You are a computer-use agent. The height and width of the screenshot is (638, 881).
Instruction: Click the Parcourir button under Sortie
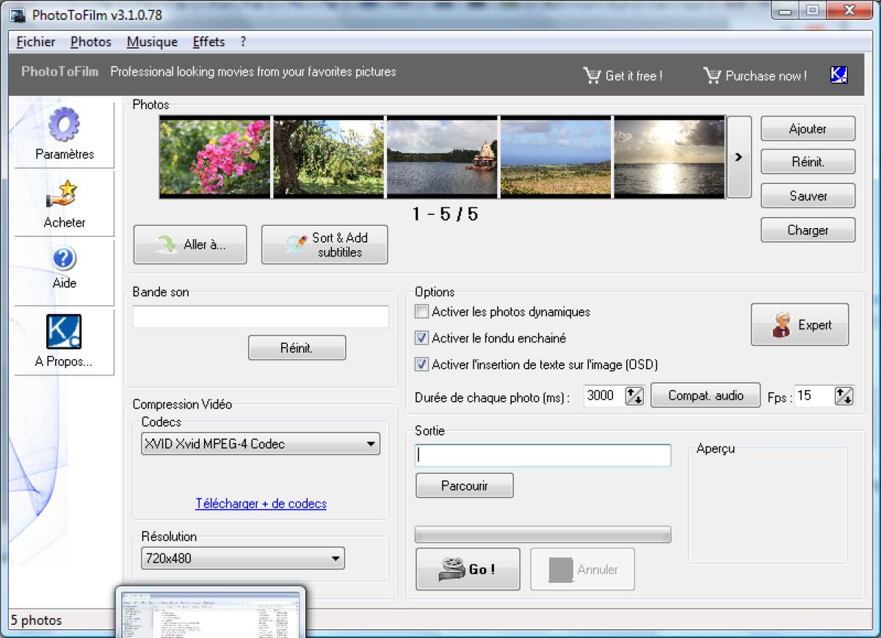tap(464, 485)
